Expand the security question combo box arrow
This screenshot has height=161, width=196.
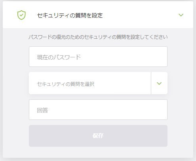[159, 83]
